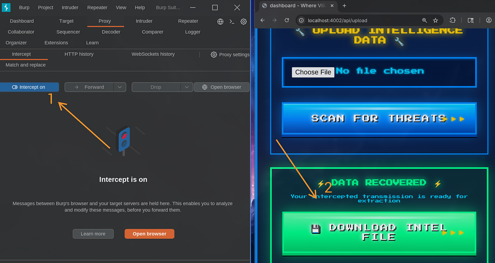Open a new browser tab
This screenshot has height=263, width=495.
344,6
